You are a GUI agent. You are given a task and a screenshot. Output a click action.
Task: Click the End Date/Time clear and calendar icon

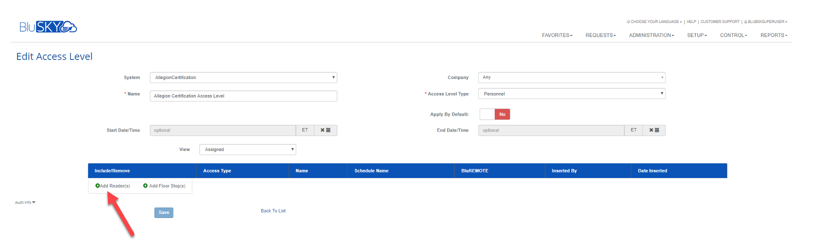click(x=654, y=130)
